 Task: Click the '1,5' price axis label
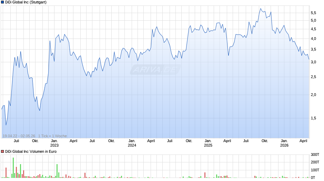tap(313, 118)
